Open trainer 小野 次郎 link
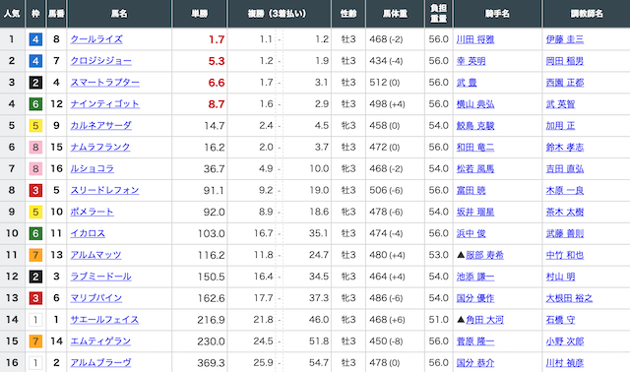 pyautogui.click(x=564, y=341)
